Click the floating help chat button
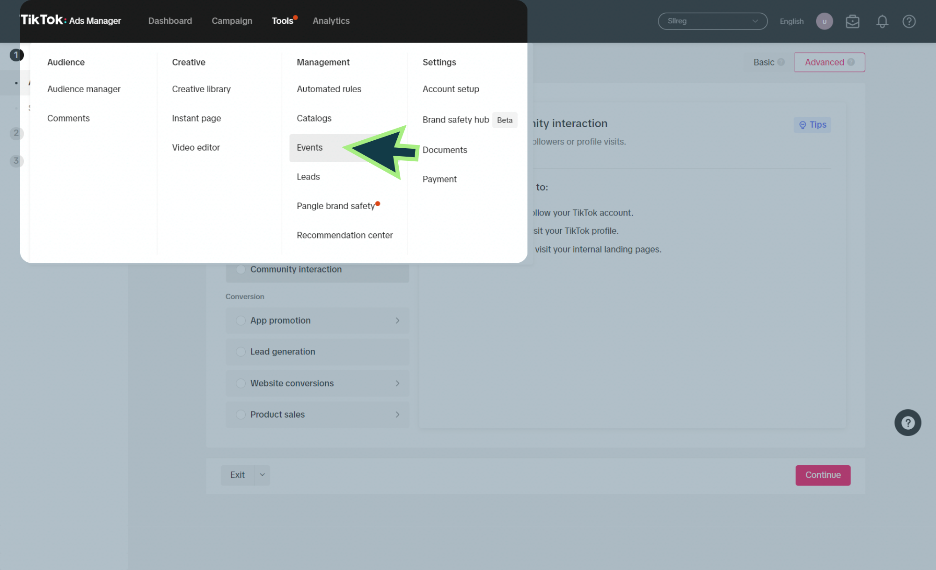The image size is (936, 570). (907, 423)
